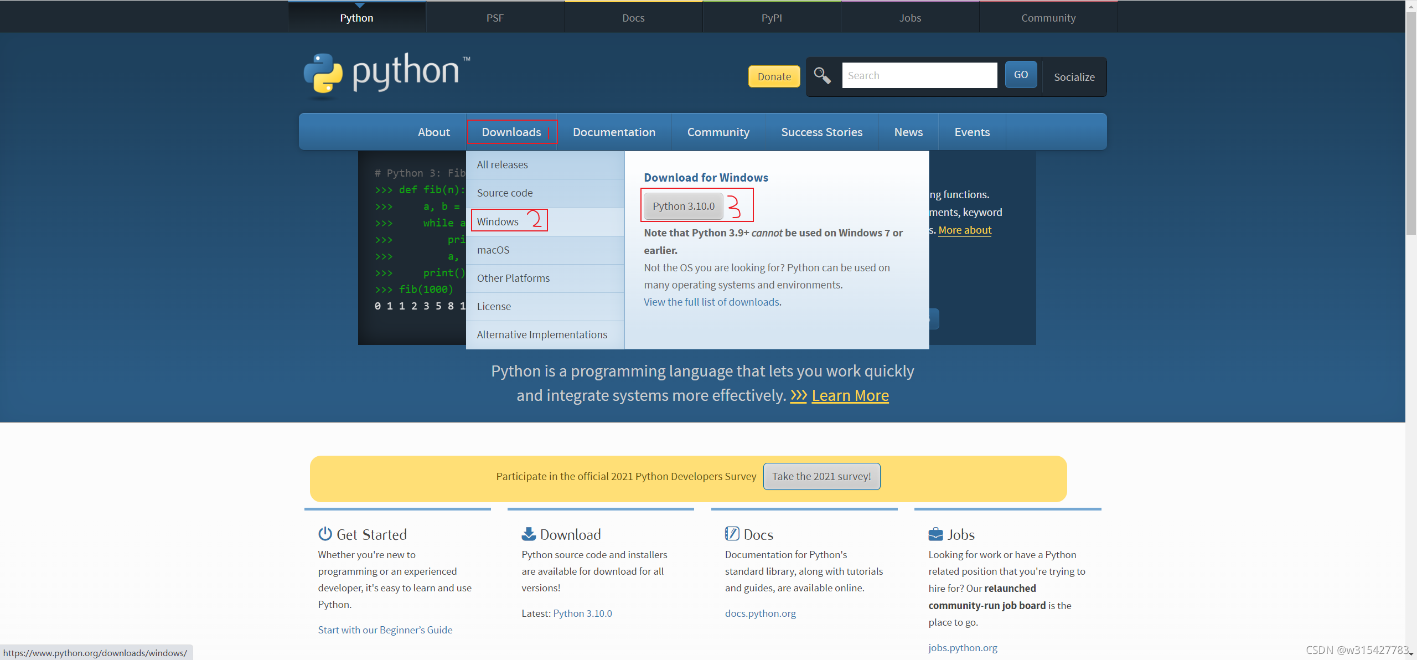This screenshot has width=1417, height=660.
Task: Click the yellow Donate button
Action: (774, 76)
